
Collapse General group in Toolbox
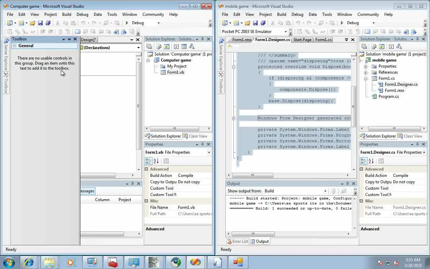point(14,46)
